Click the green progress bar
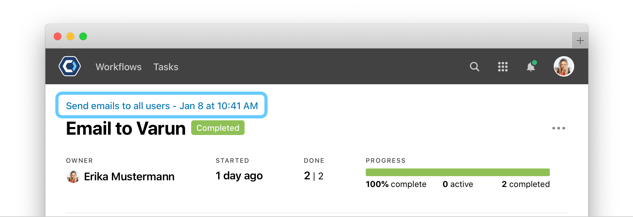 458,172
